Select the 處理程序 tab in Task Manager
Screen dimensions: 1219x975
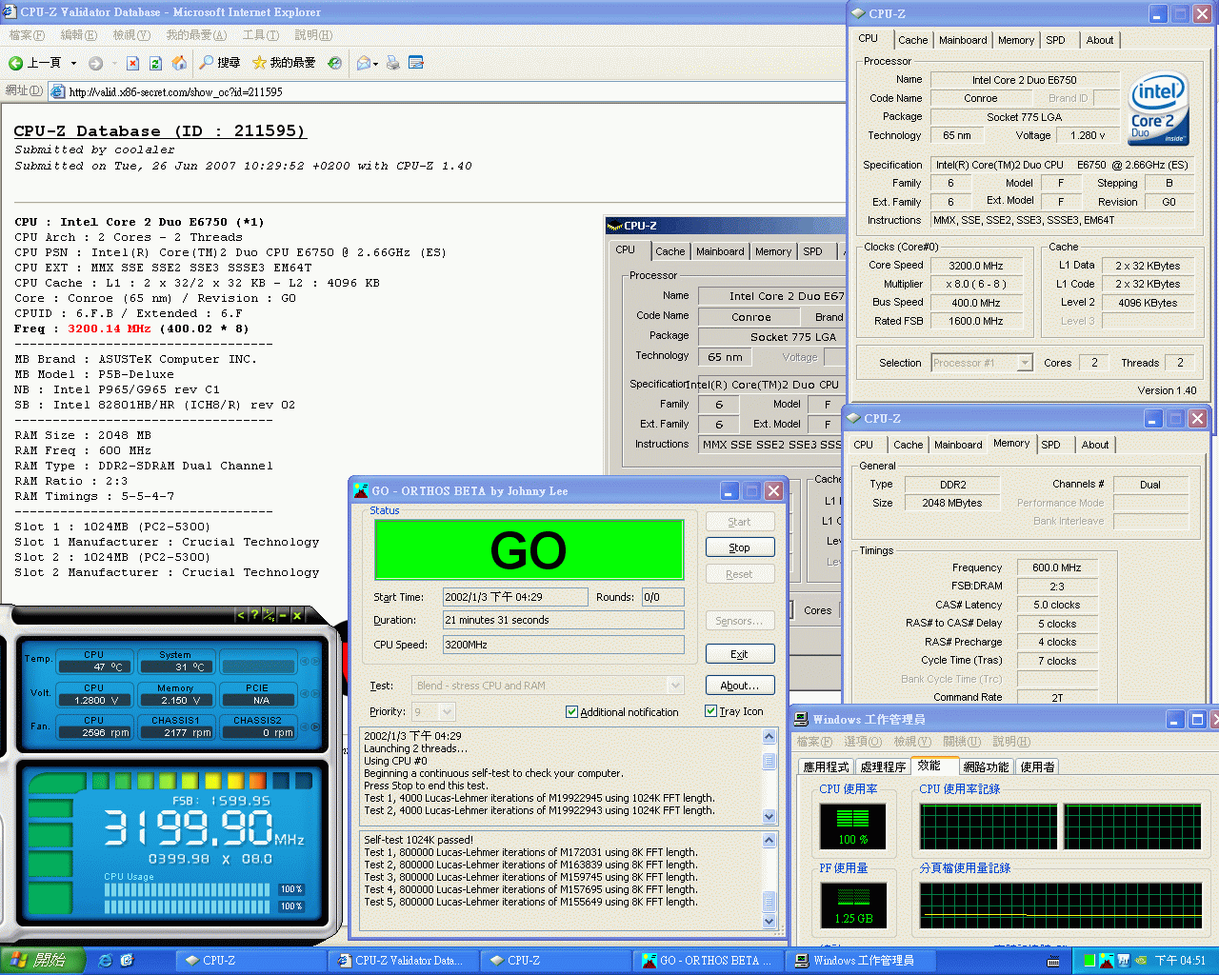pyautogui.click(x=883, y=766)
